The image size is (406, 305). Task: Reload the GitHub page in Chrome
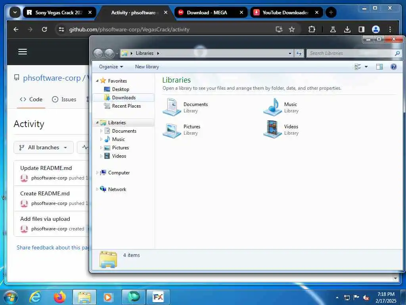(x=44, y=29)
